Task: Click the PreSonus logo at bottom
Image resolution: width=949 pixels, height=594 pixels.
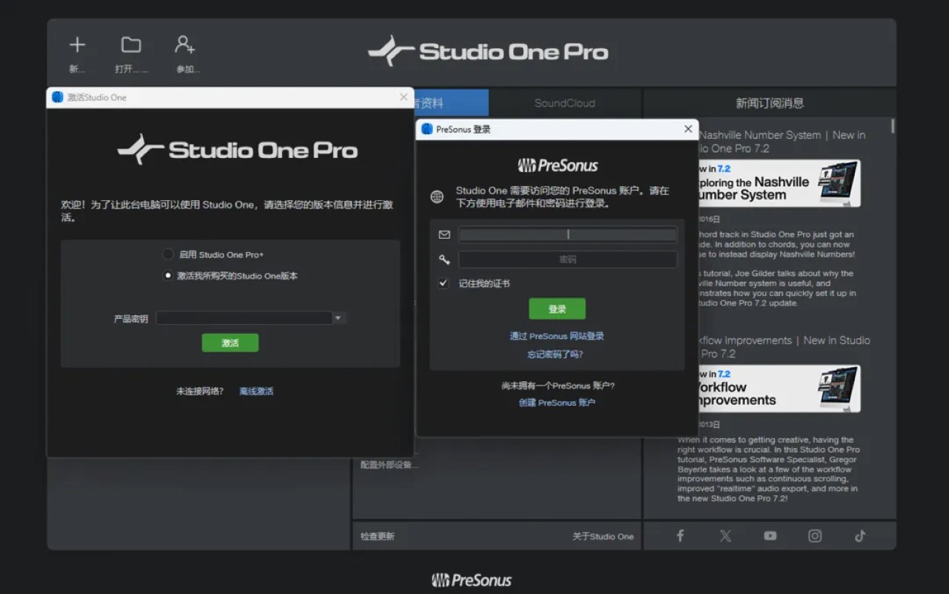Action: tap(472, 580)
